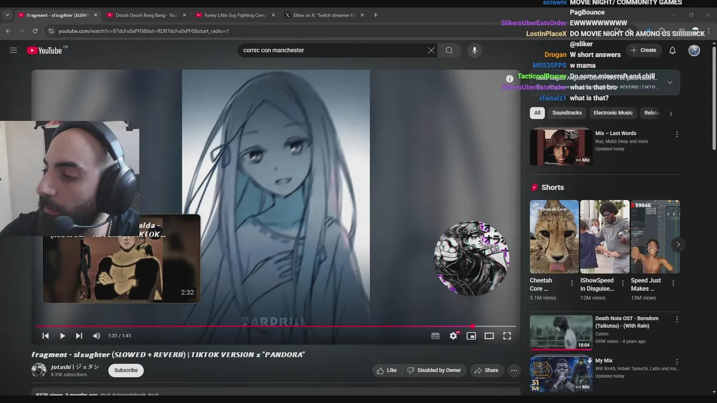Open a new browser tab

375,15
